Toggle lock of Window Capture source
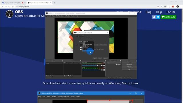This screenshot has height=103, width=183. [x=81, y=63]
